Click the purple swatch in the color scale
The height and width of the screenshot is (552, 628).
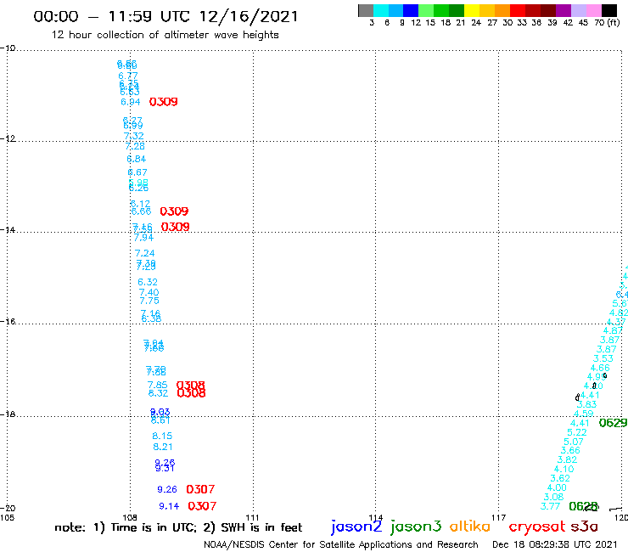click(563, 10)
